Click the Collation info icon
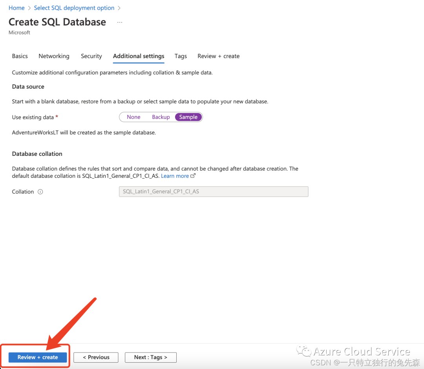Screen dimensions: 424x369 point(40,192)
